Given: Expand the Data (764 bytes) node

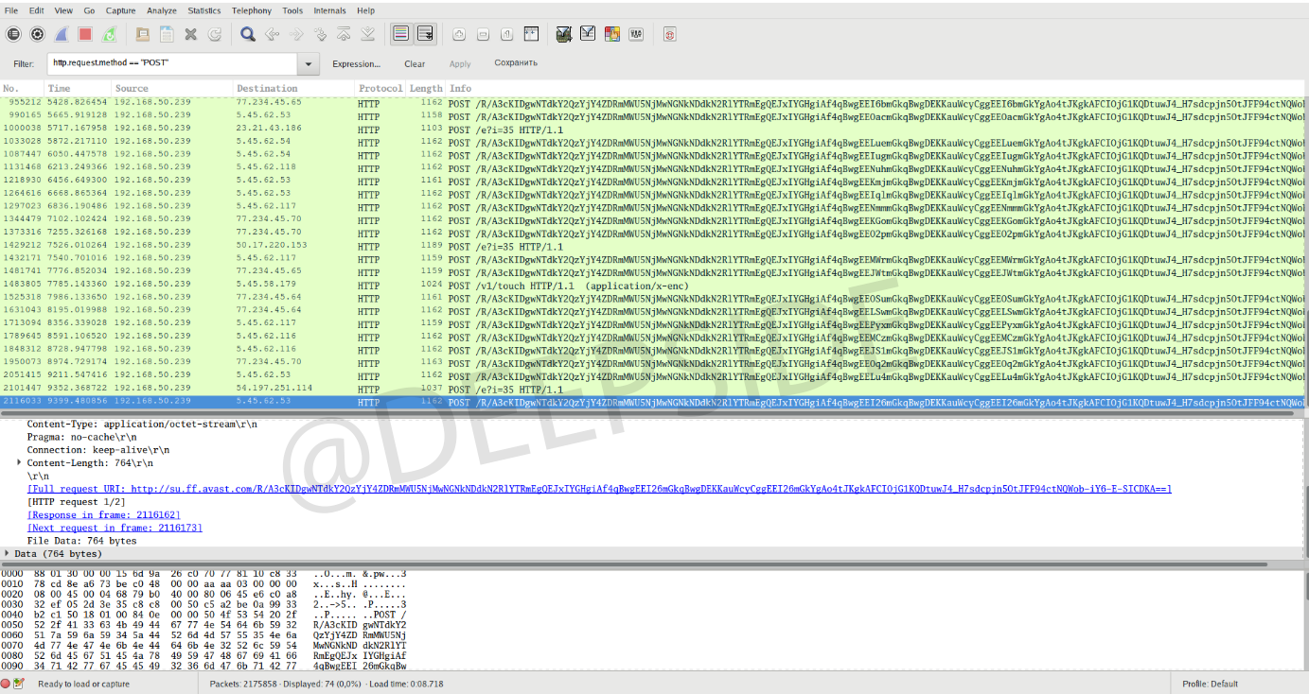Looking at the screenshot, I should point(9,553).
